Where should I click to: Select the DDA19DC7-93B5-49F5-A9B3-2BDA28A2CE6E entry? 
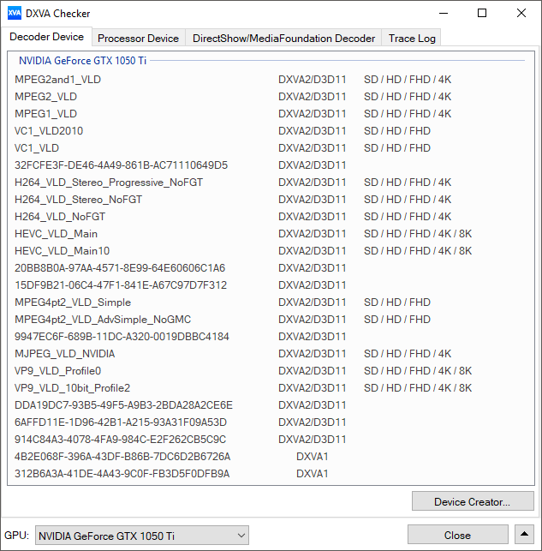[x=271, y=405]
